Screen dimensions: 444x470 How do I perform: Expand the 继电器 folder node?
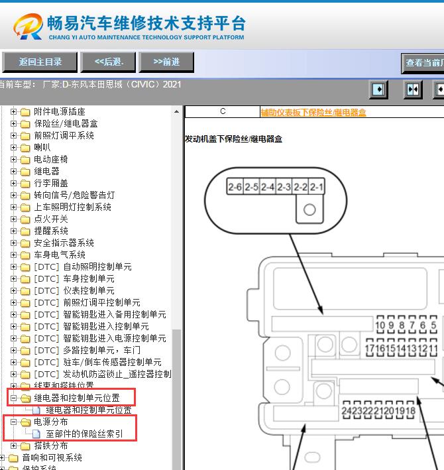tap(13, 172)
